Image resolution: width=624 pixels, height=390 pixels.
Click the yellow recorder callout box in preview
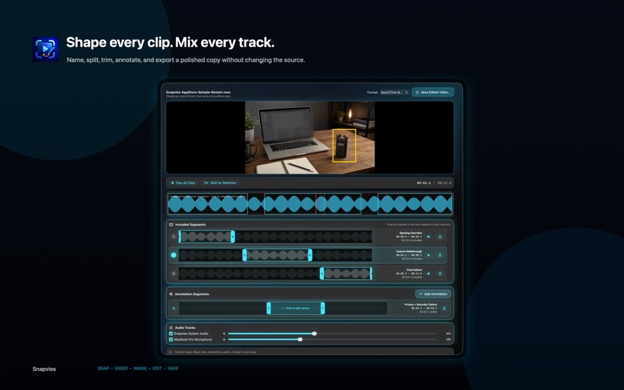(x=344, y=146)
